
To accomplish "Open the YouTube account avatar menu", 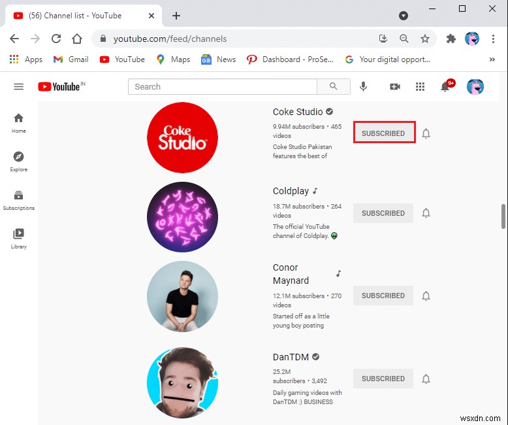I will coord(475,86).
